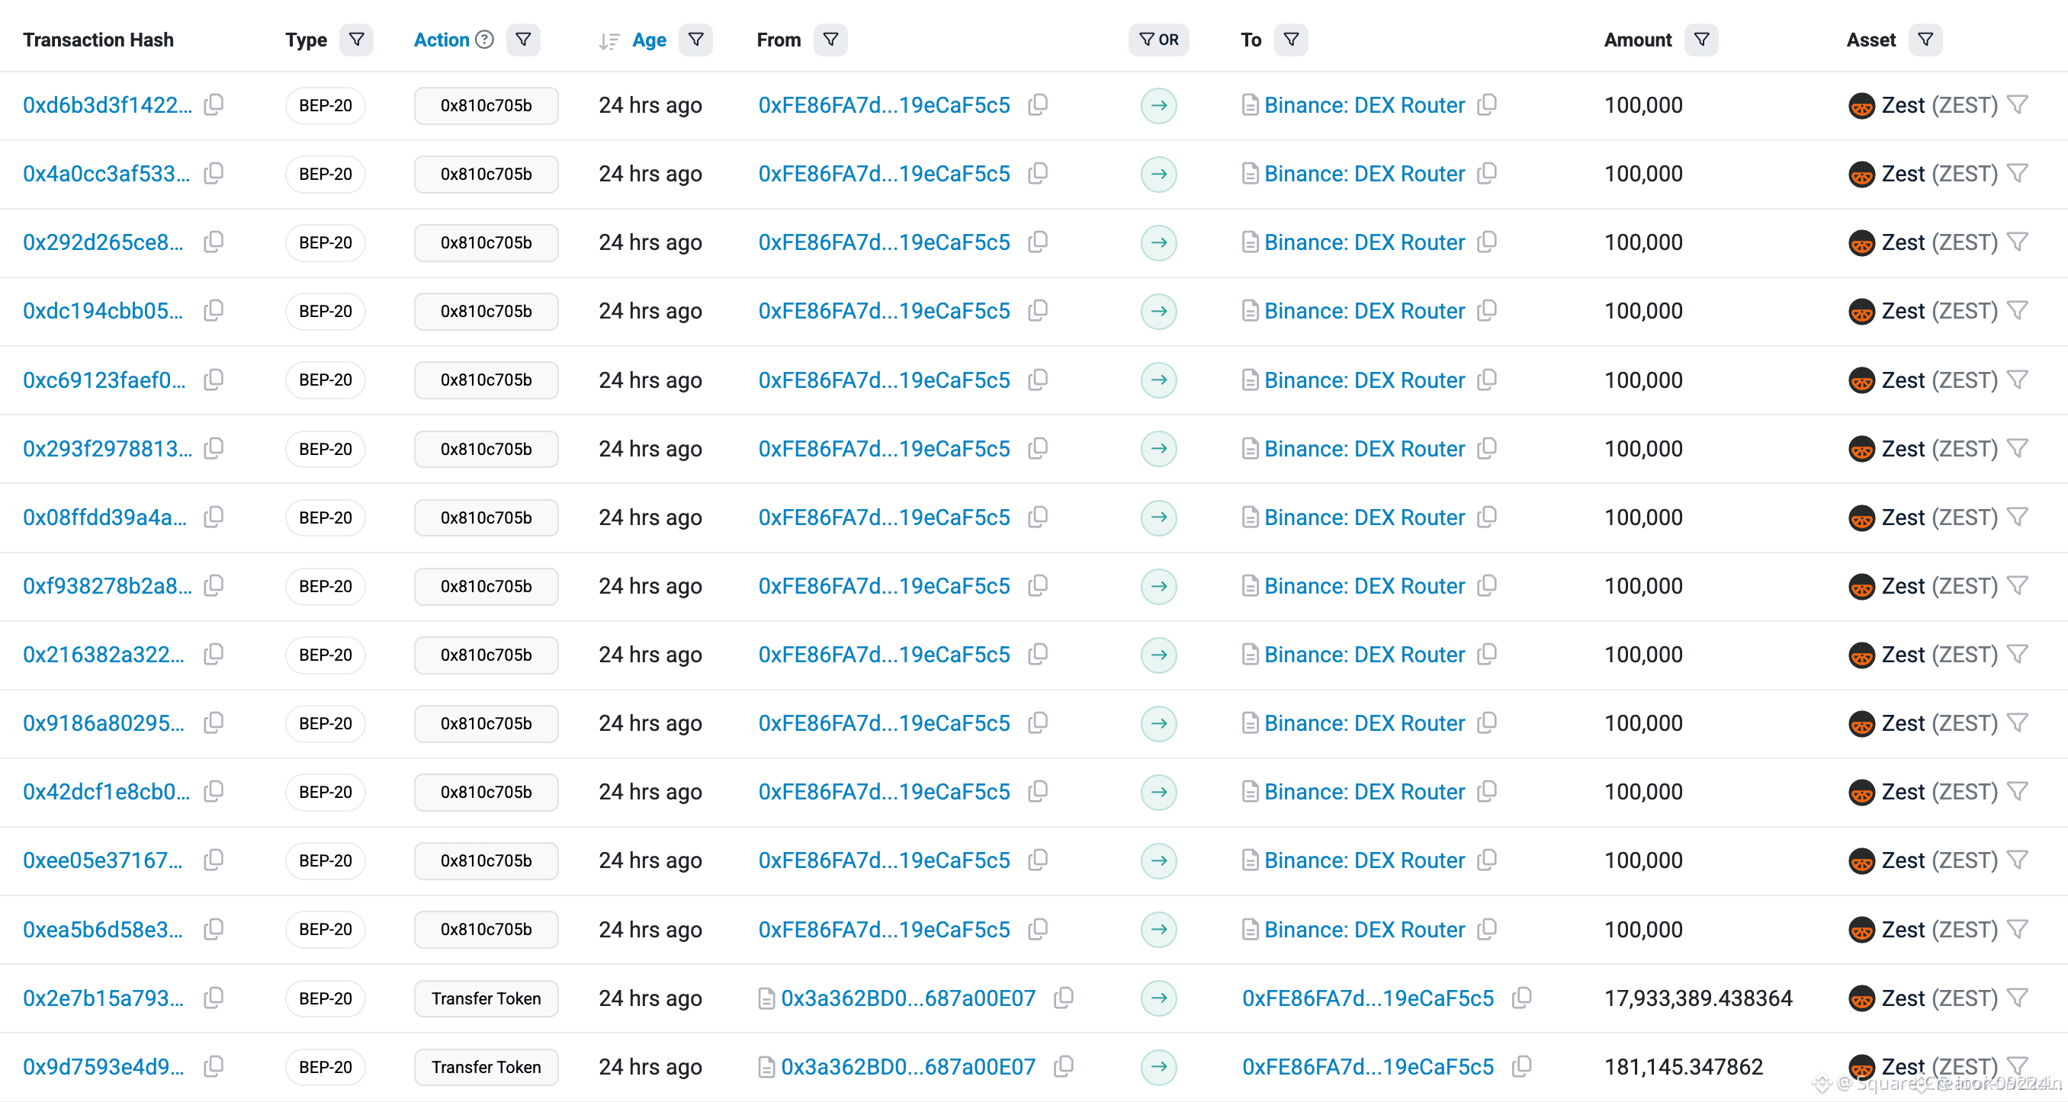The image size is (2068, 1102).
Task: Copy transaction hash 0x292d265ce8...
Action: click(214, 242)
